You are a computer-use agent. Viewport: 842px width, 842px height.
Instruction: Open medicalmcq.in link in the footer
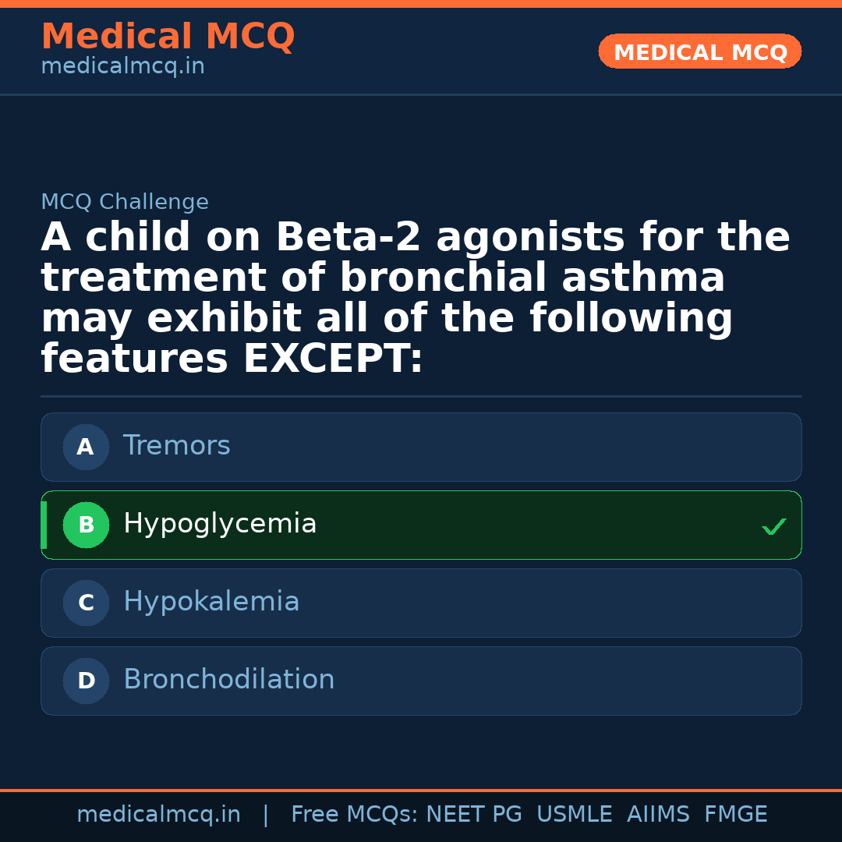pos(158,815)
